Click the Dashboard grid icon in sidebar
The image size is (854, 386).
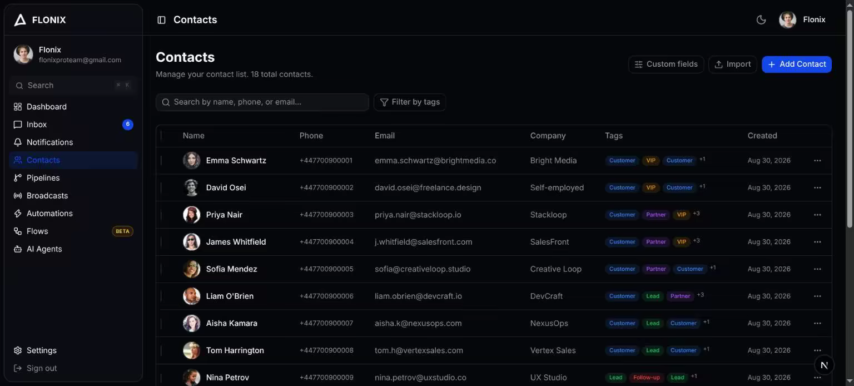pos(18,107)
